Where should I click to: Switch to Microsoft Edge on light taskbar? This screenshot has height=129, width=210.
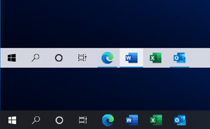tap(107, 58)
